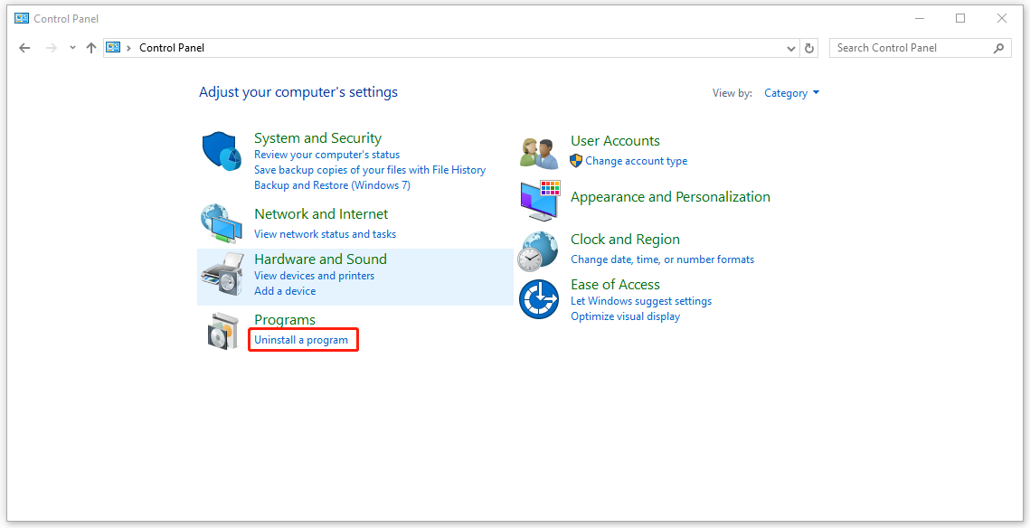Image resolution: width=1030 pixels, height=528 pixels.
Task: Open the View by Category dropdown
Action: tap(791, 93)
